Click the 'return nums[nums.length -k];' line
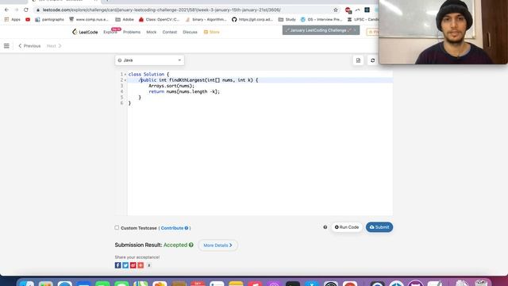Viewport: 508px width, 286px height. click(x=184, y=92)
